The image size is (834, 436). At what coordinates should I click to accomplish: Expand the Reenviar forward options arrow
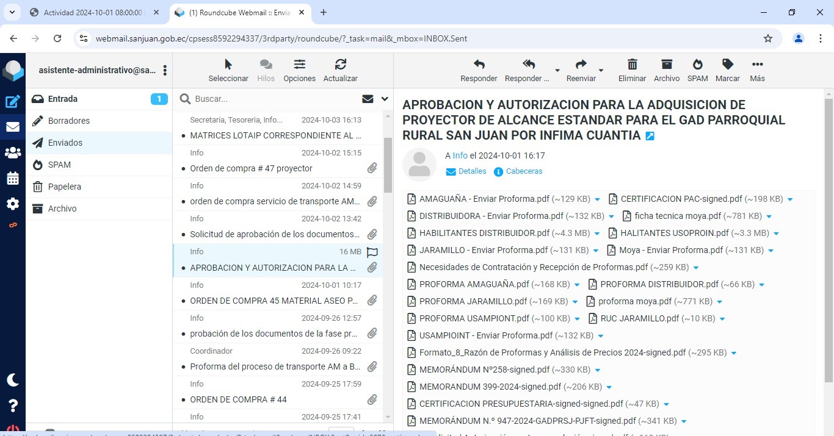point(601,71)
